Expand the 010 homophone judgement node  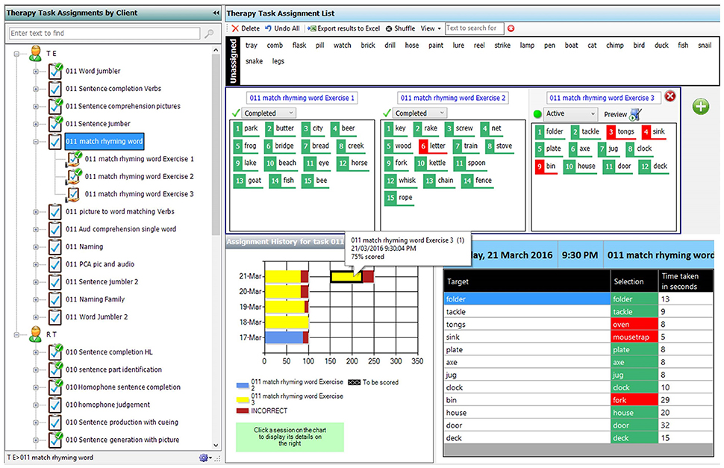(36, 405)
